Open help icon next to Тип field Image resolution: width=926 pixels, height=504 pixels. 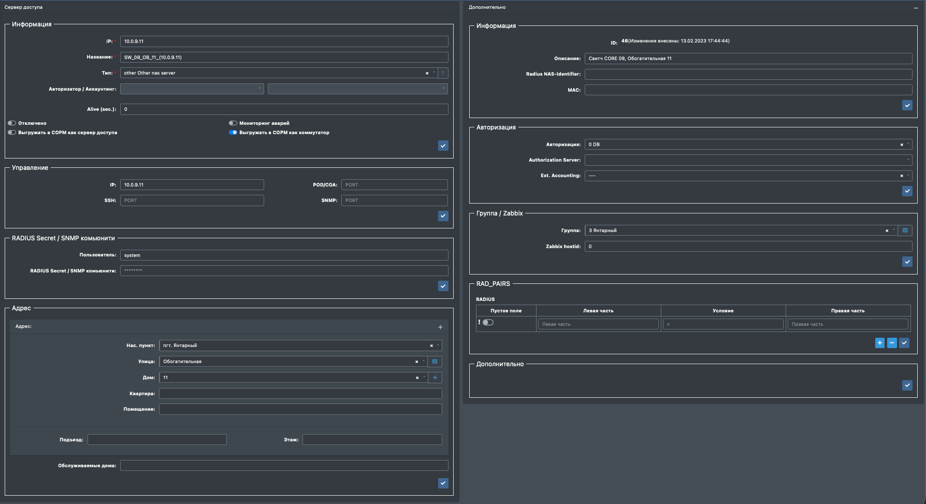pos(443,73)
